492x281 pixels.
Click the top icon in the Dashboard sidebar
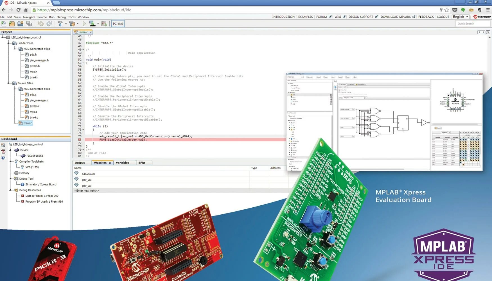coord(3,145)
